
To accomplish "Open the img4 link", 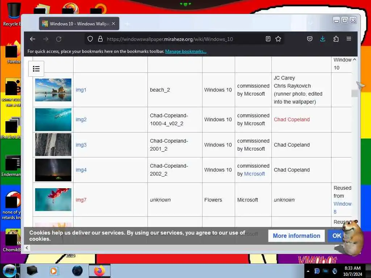I will [x=81, y=170].
